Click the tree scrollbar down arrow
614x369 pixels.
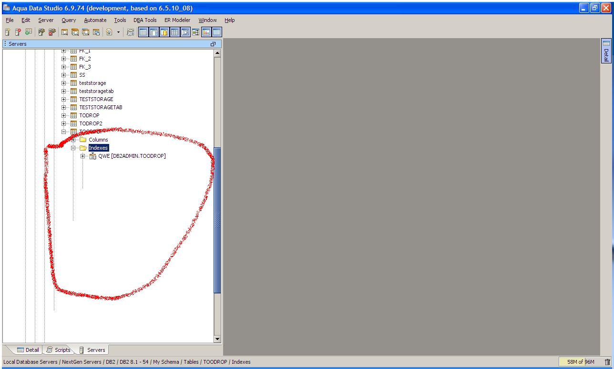tap(218, 339)
